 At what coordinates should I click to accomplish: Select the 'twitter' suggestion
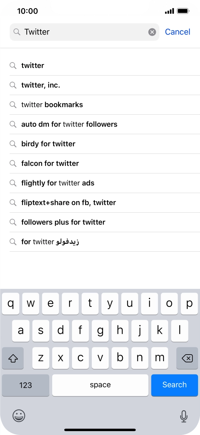32,65
